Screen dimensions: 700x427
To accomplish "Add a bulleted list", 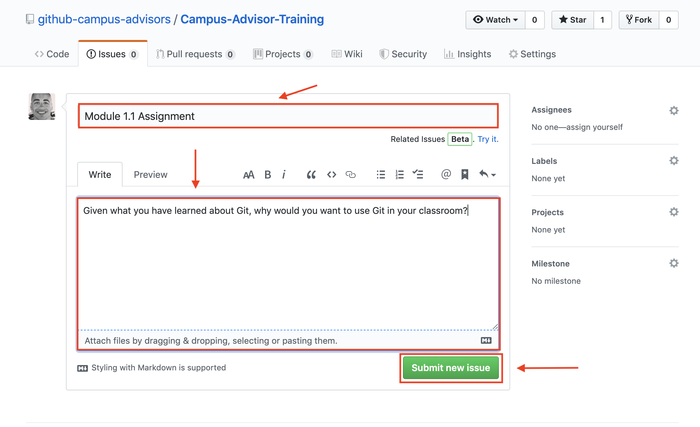I will coord(381,175).
